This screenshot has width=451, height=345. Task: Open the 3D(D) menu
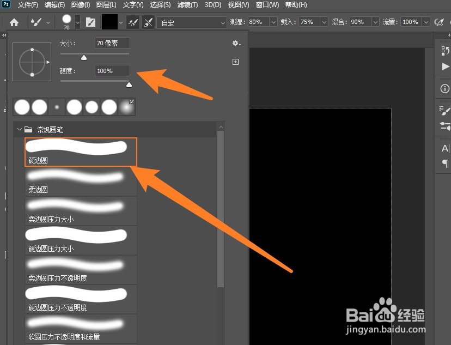click(213, 5)
